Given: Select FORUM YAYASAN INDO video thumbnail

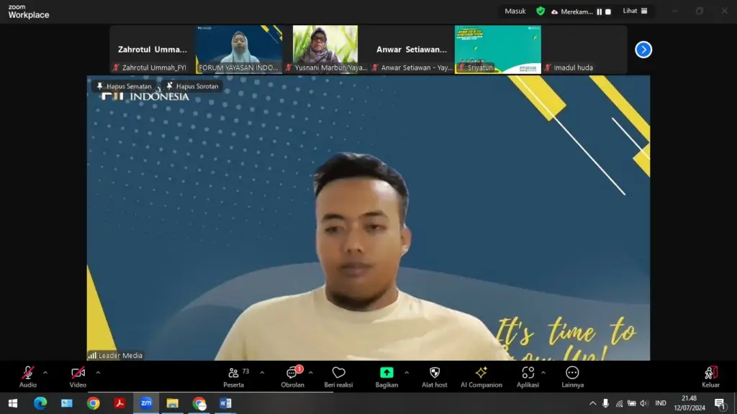Looking at the screenshot, I should tap(239, 50).
